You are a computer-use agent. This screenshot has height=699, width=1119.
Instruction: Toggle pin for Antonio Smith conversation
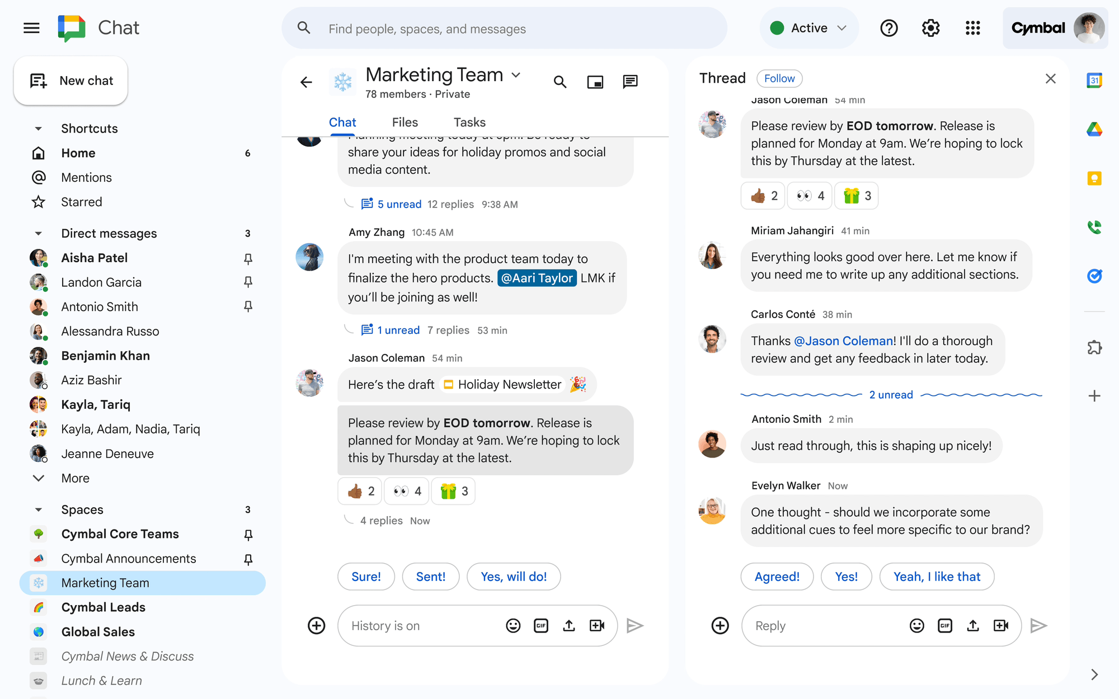tap(248, 306)
